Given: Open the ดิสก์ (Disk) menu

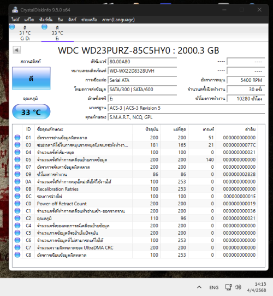Looking at the screenshot, I should tap(72, 20).
